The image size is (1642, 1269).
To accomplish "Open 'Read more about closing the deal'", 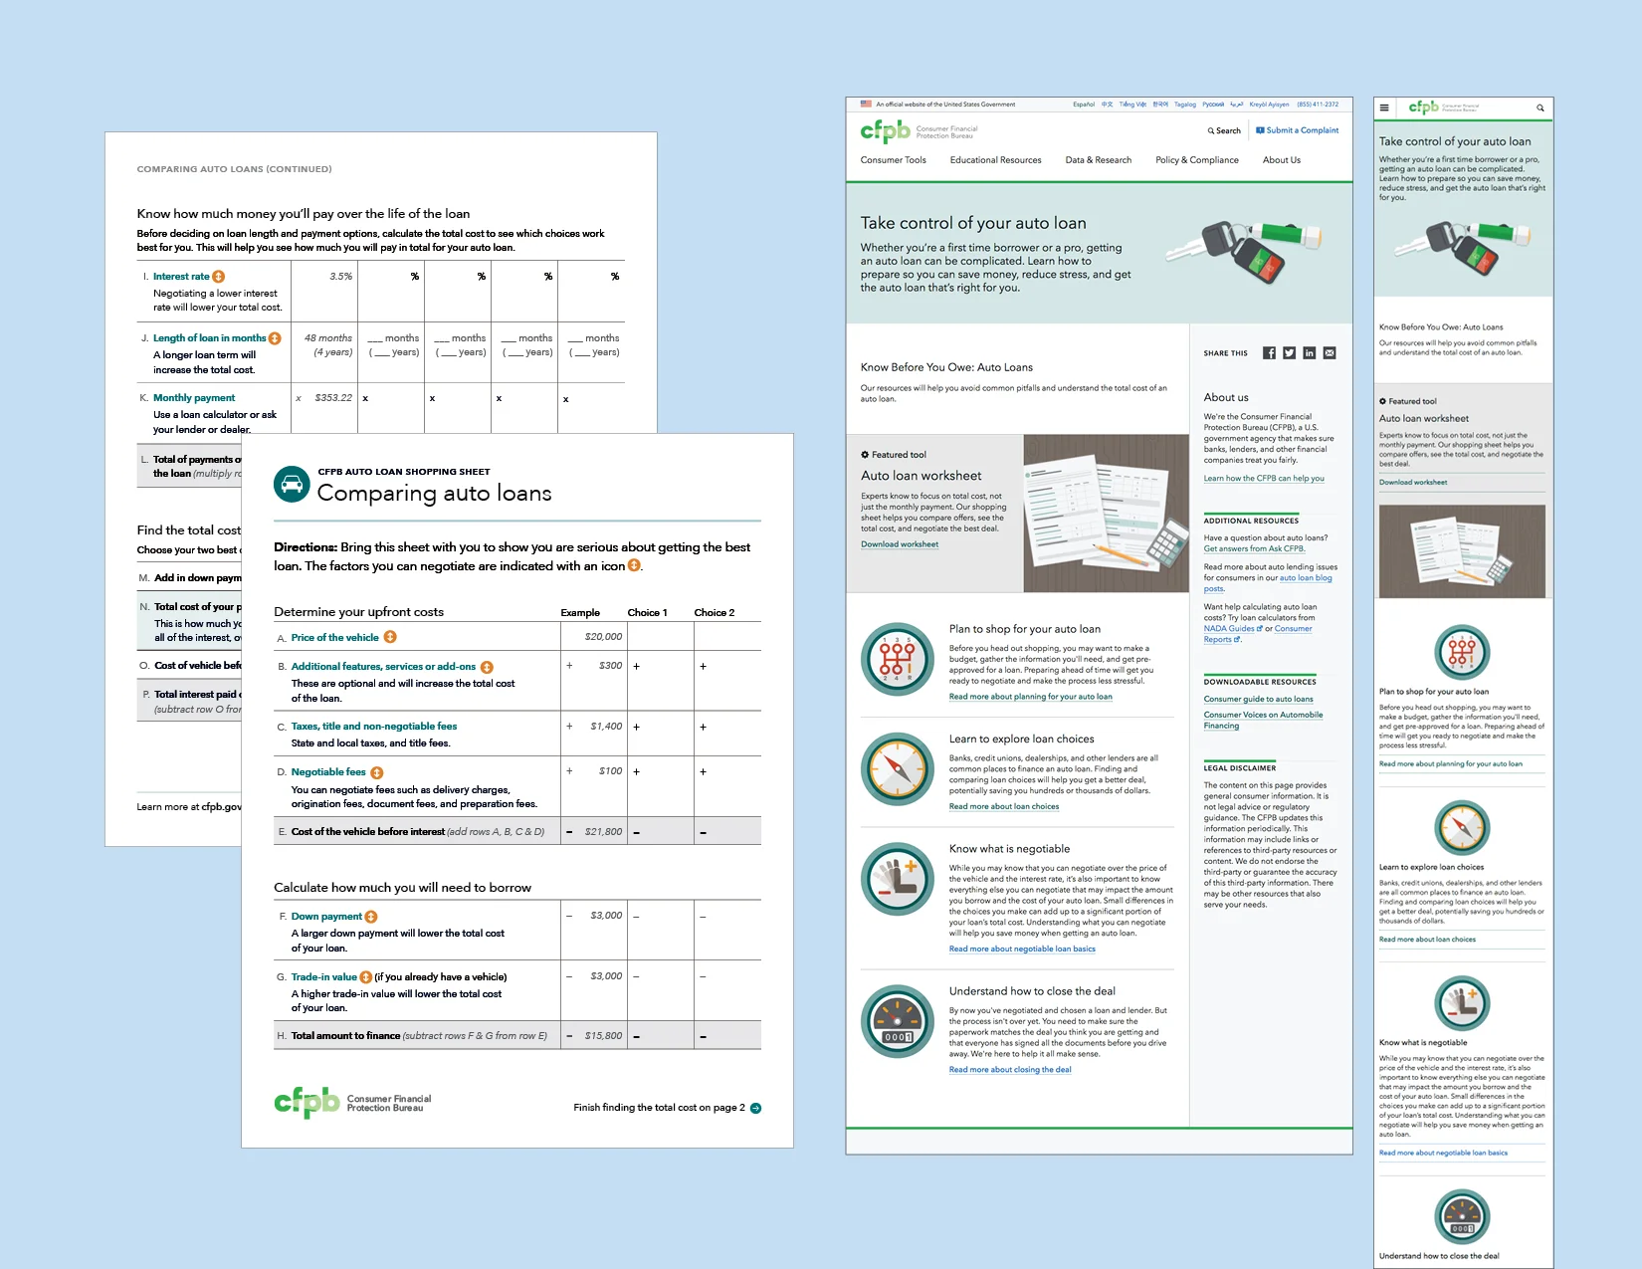I will point(1010,1070).
